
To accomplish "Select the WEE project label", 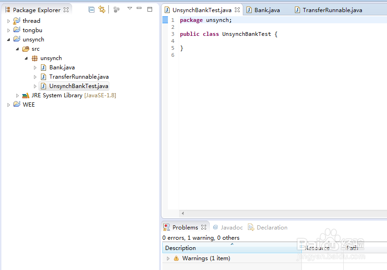I will [x=29, y=105].
